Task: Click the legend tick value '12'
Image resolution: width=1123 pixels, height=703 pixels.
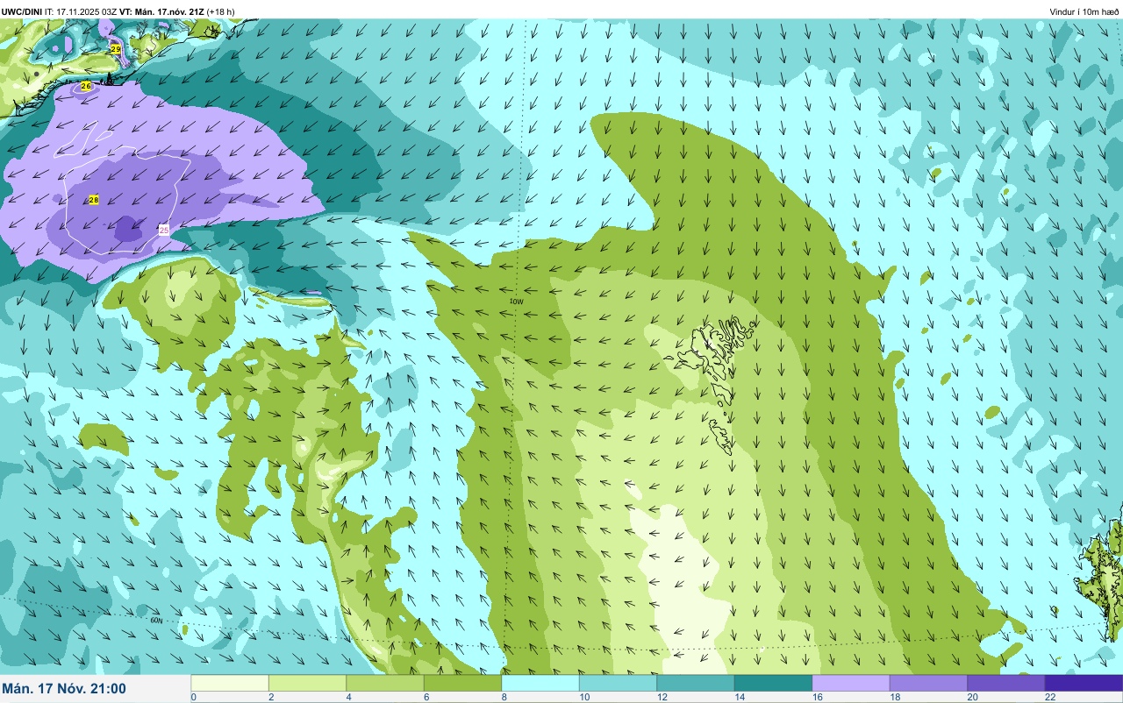Action: 662,697
